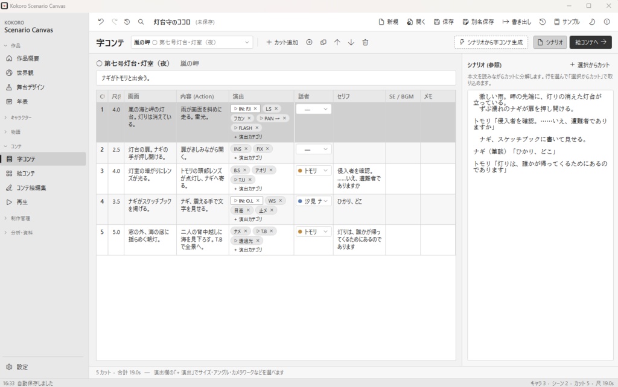The height and width of the screenshot is (387, 618).
Task: Click the 開く button
Action: point(416,22)
